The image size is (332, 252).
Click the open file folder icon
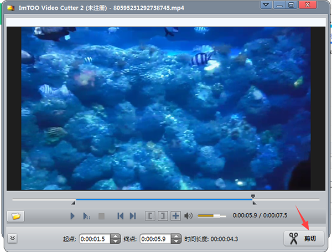pyautogui.click(x=15, y=216)
